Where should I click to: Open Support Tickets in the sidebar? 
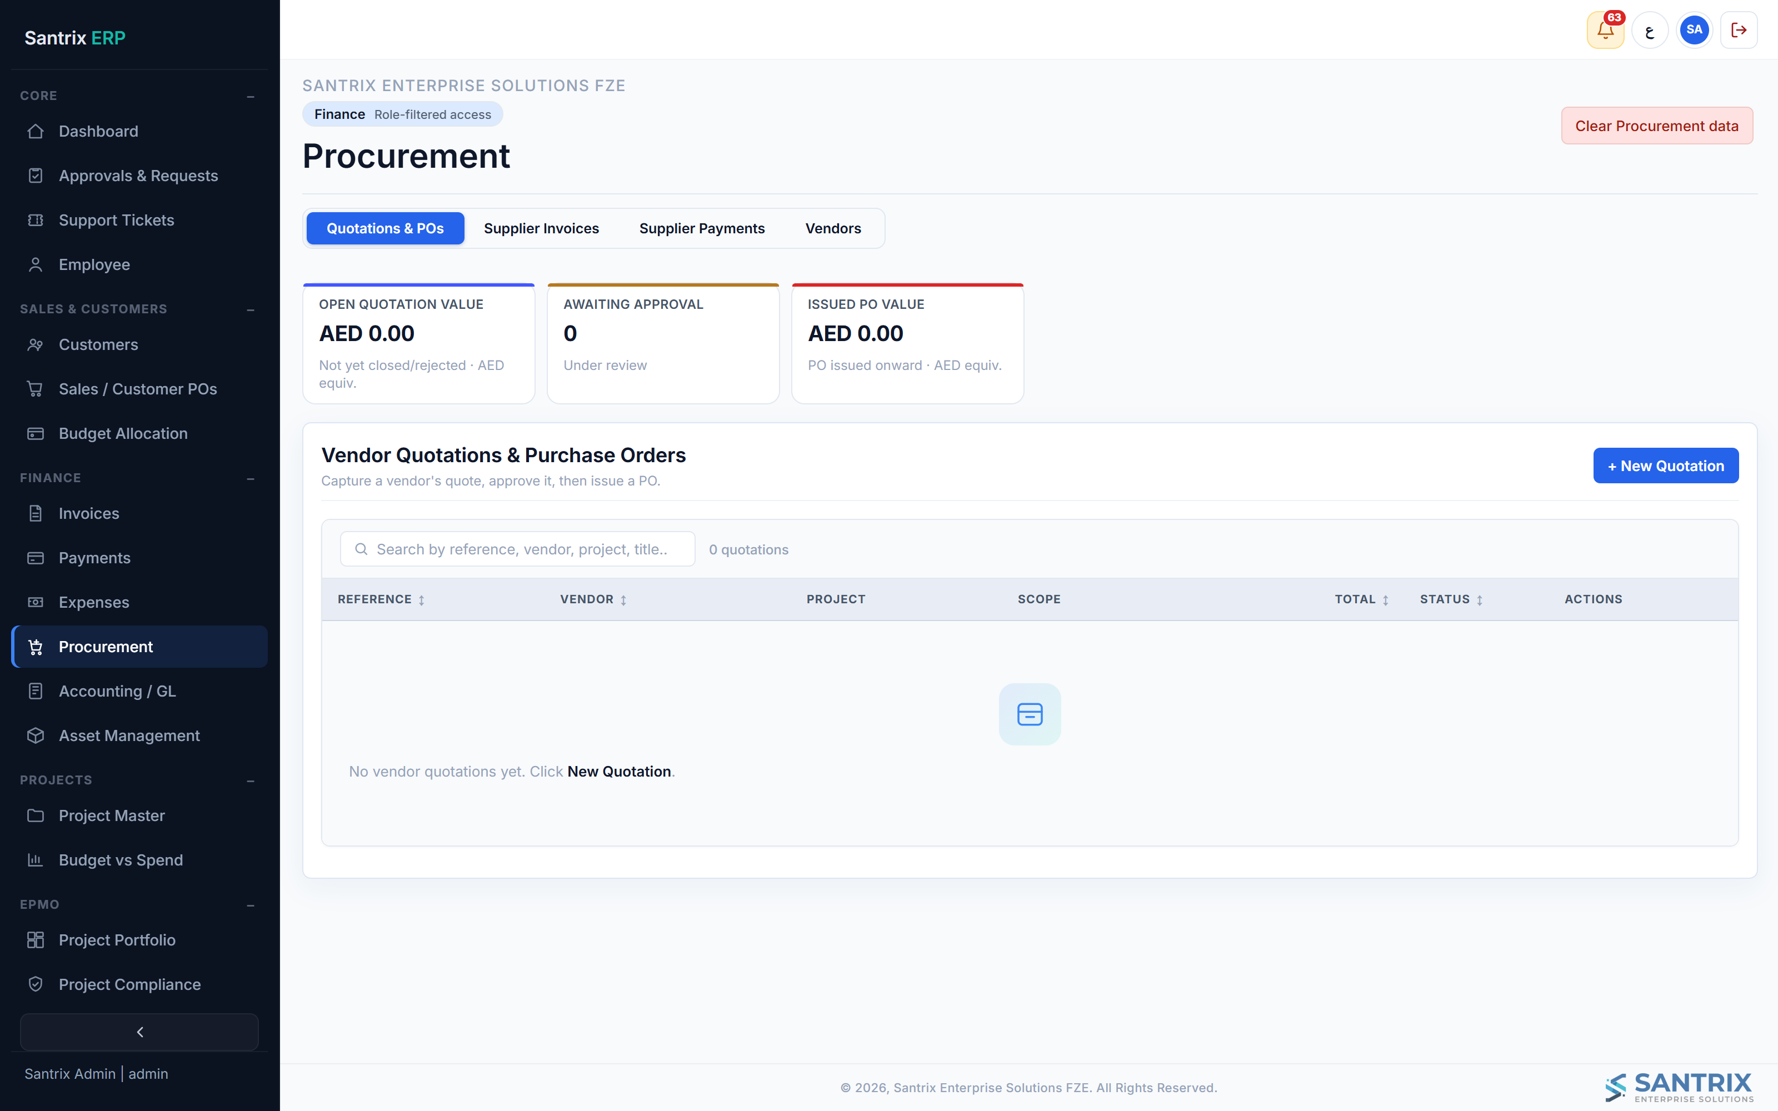pyautogui.click(x=139, y=221)
